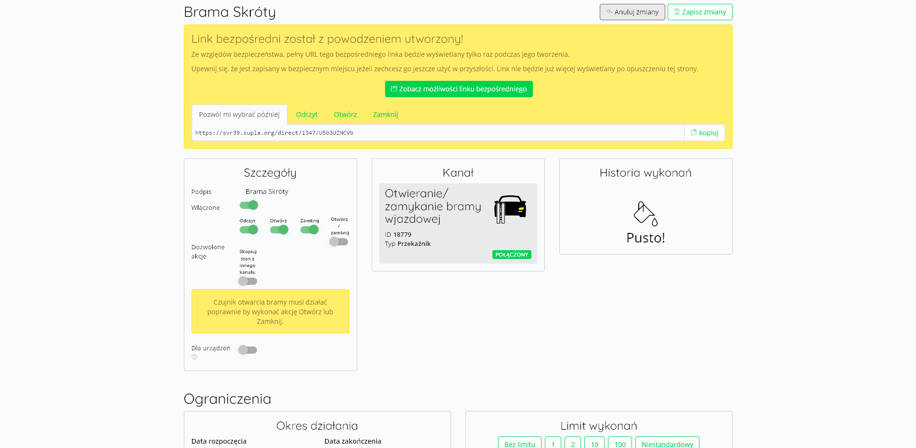
Task: Enable the Otwórz / zamknij switch
Action: tap(339, 242)
